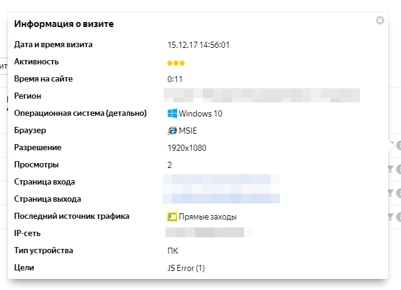Click the visit date 15.12.17 14:56:01
Viewport: 401px width, 290px height.
199,44
